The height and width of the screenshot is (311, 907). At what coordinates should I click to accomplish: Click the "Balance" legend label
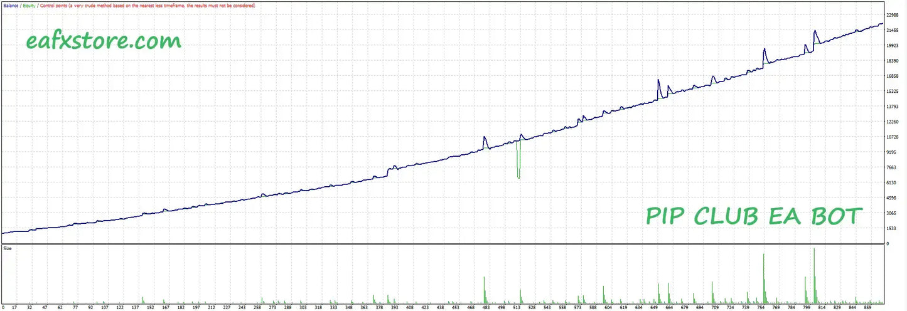coord(10,5)
